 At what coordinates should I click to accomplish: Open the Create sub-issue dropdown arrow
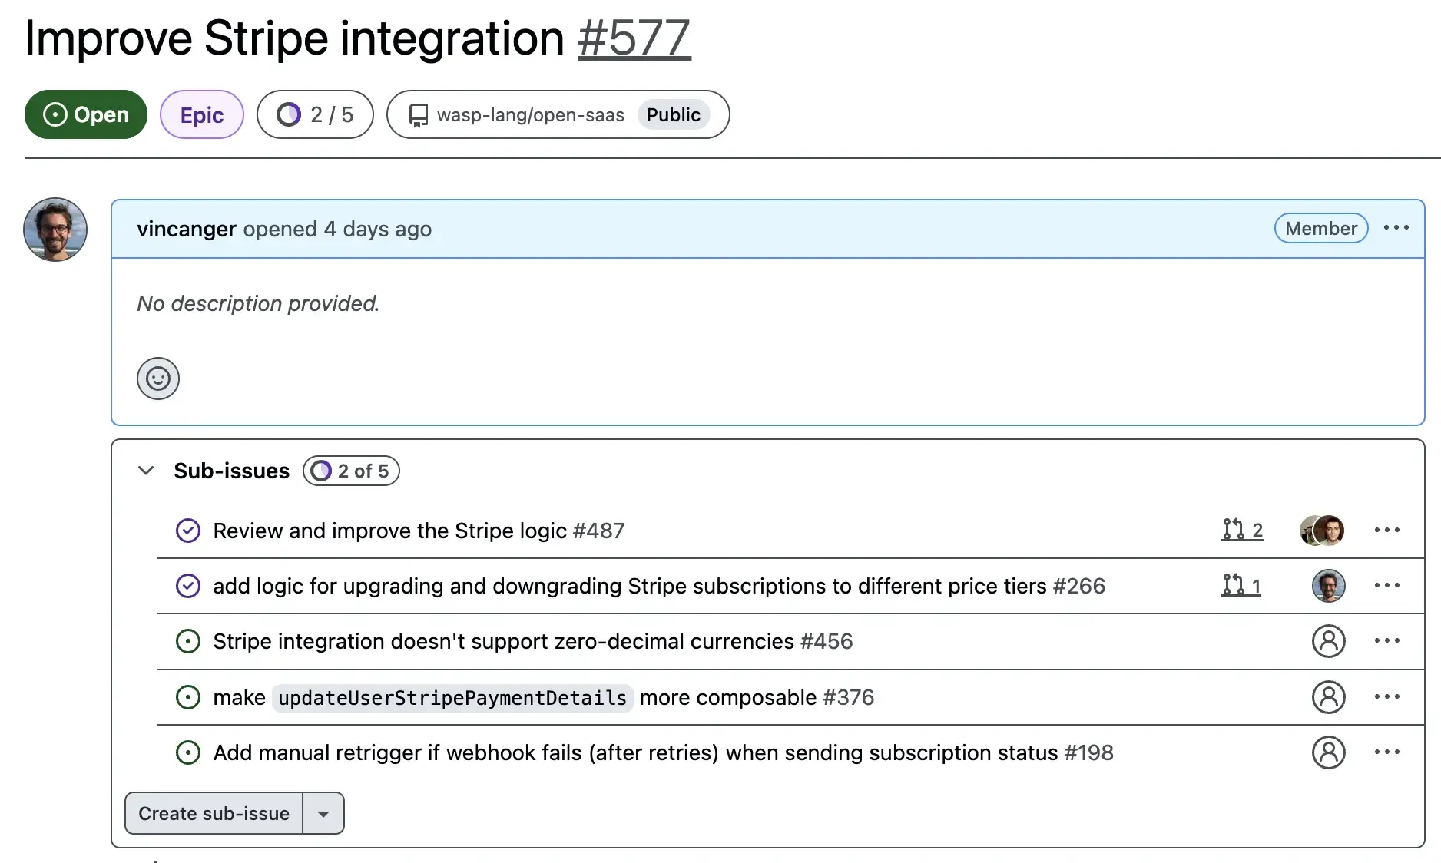324,813
